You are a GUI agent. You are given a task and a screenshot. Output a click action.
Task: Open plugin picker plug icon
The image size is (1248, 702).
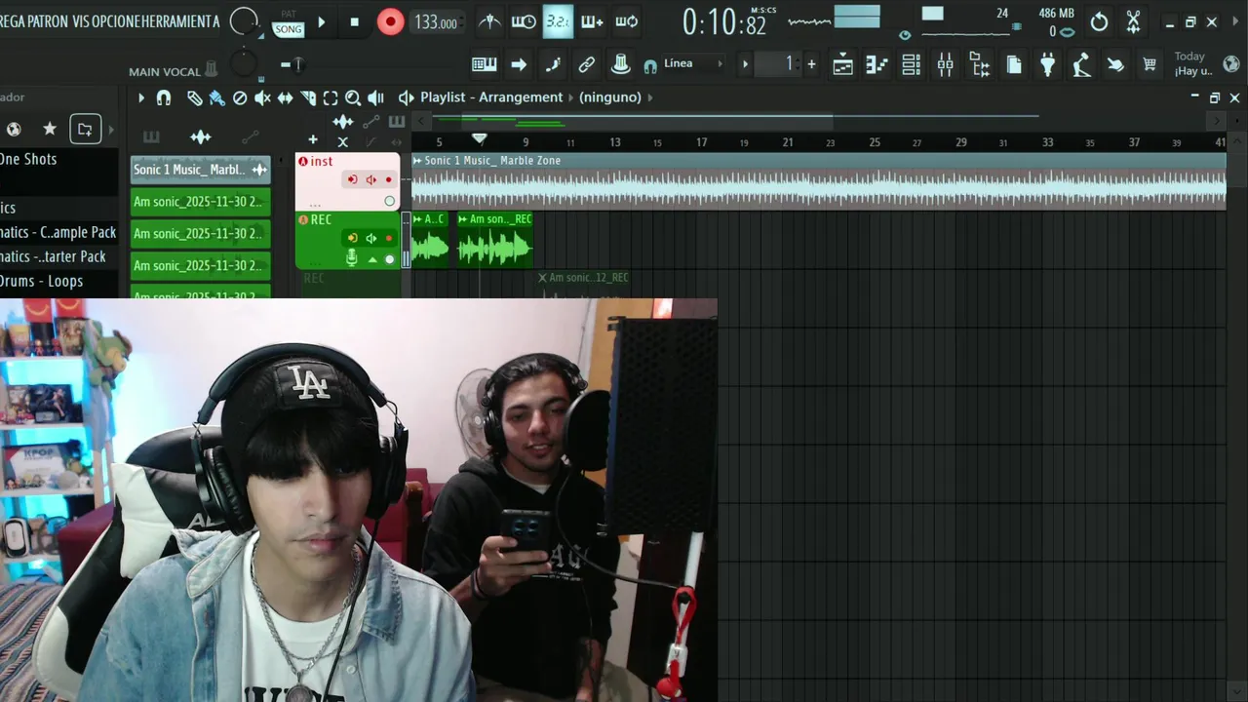coord(1047,64)
